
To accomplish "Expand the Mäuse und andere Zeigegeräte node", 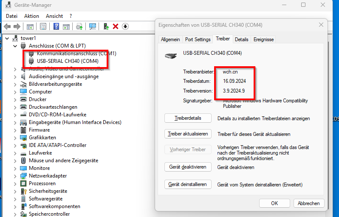I will [15, 161].
